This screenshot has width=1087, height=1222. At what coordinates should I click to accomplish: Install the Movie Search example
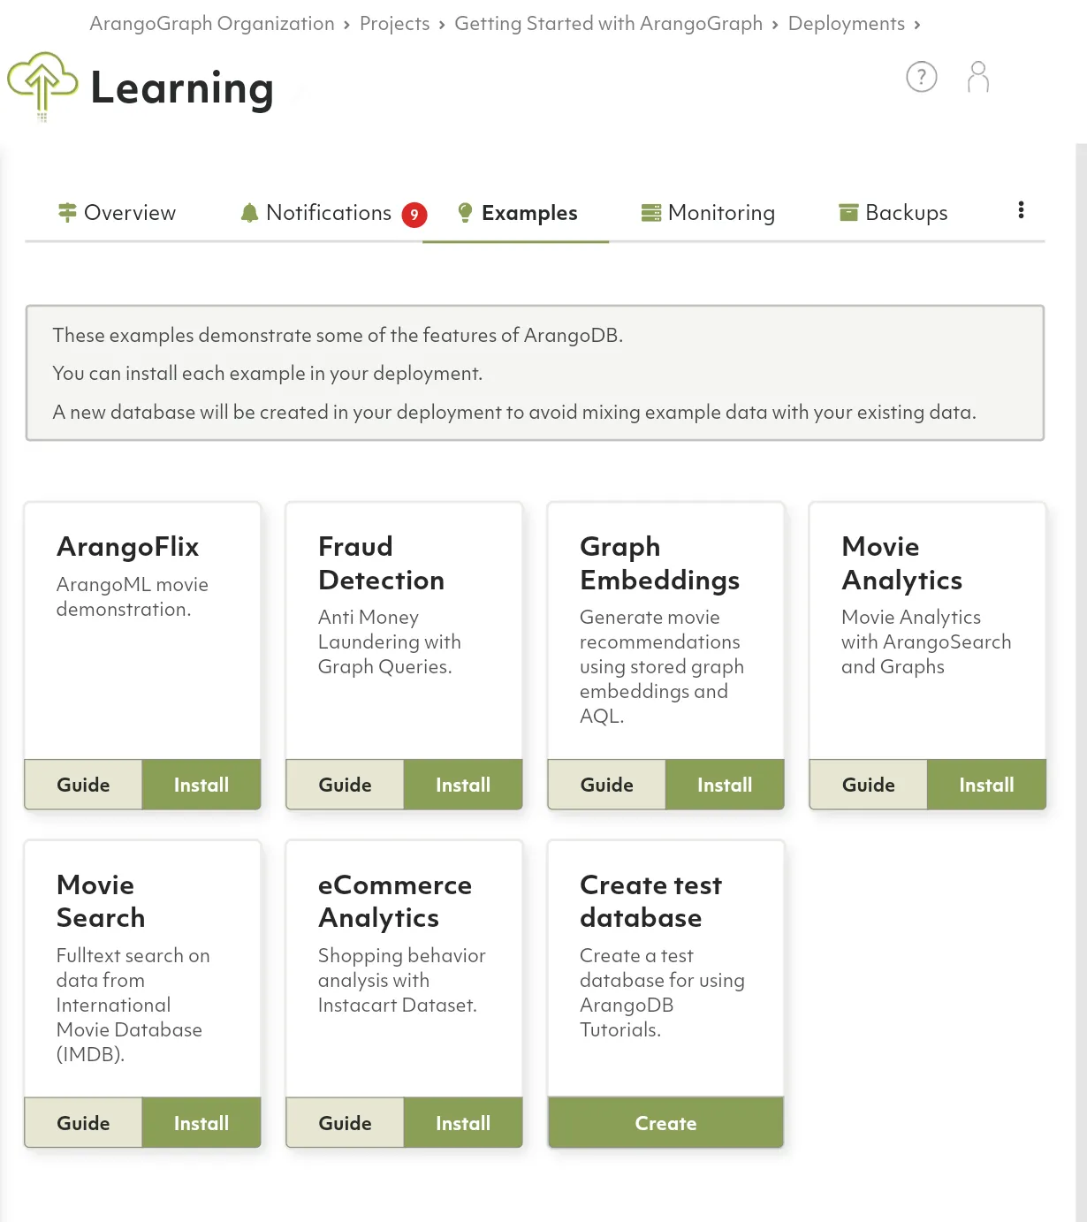[x=201, y=1123]
